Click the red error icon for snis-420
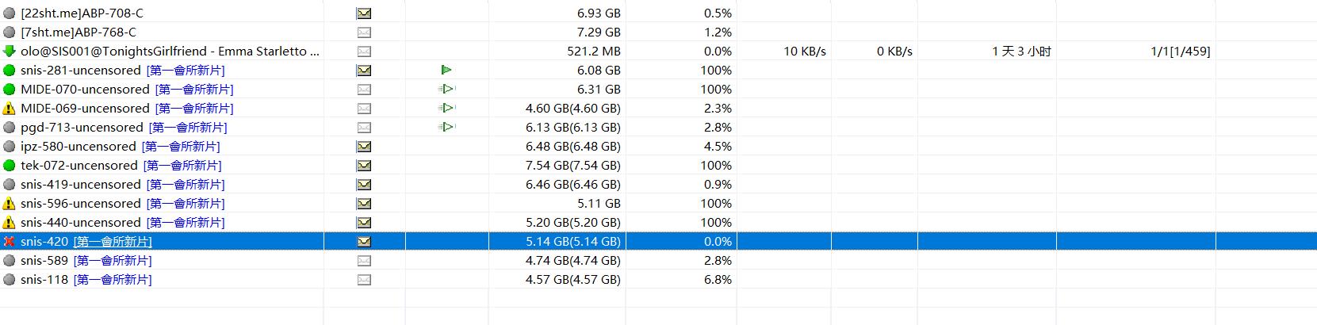1317x325 pixels. point(10,242)
